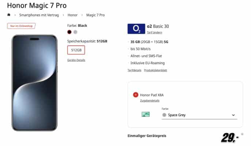The image size is (251, 146).
Task: Go to the home icon in breadcrumb
Action: [x=9, y=15]
